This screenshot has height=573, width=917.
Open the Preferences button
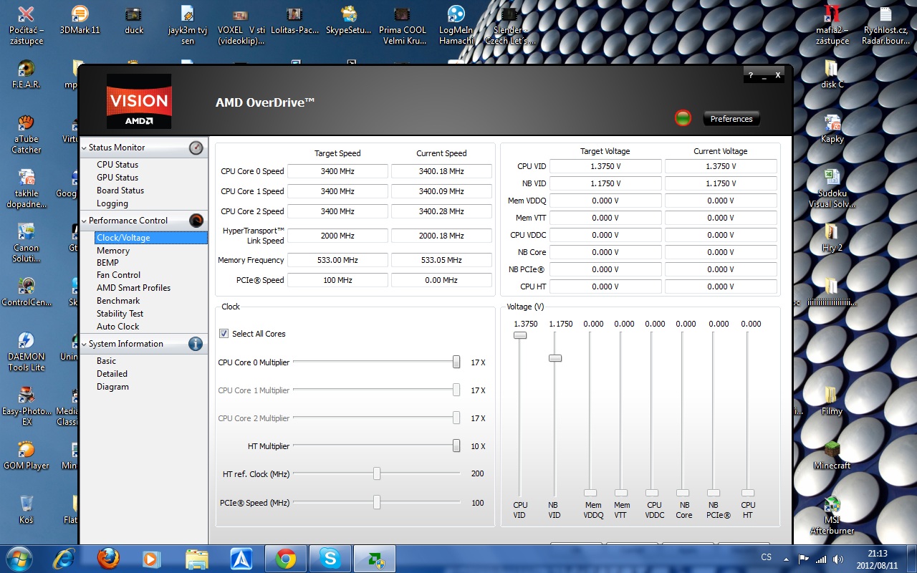coord(731,119)
